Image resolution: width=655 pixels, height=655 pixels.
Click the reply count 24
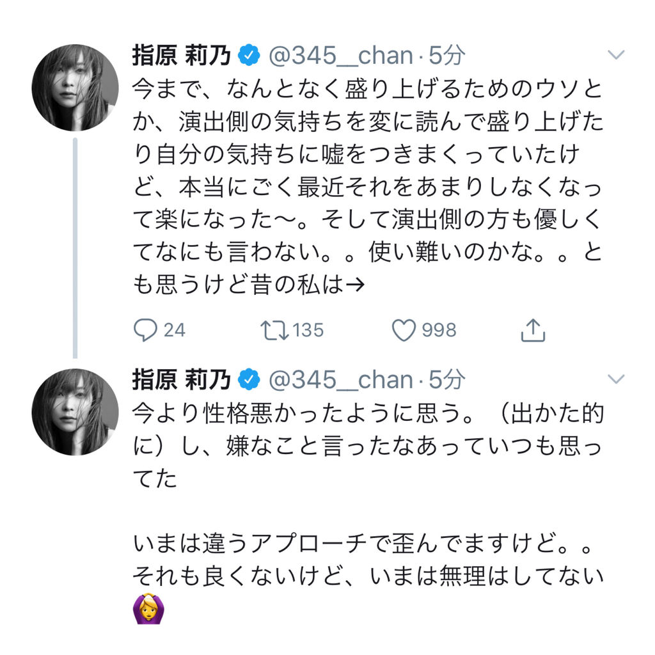pyautogui.click(x=174, y=330)
